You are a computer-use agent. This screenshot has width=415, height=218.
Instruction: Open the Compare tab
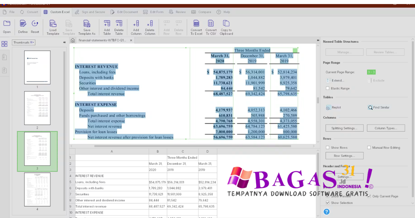[x=201, y=12]
